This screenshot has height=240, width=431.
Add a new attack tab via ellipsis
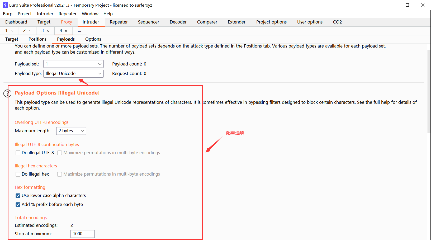point(79,31)
